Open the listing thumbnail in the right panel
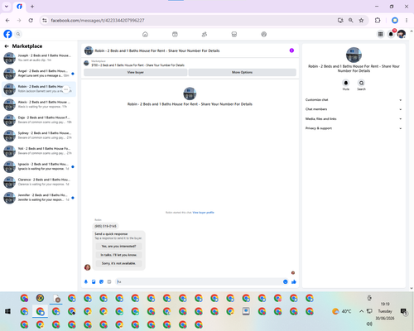Viewport: 414px width, 331px height. coord(354,55)
